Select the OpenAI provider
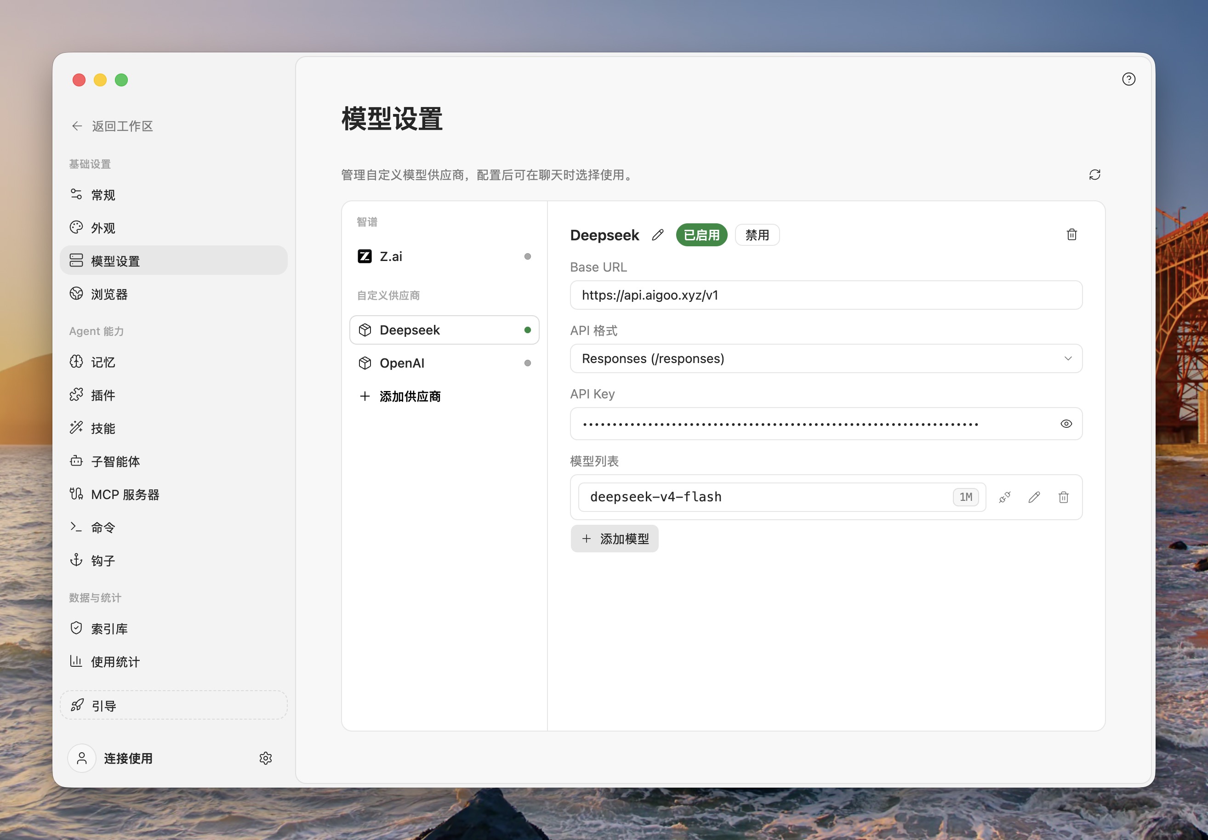Image resolution: width=1208 pixels, height=840 pixels. (x=444, y=363)
